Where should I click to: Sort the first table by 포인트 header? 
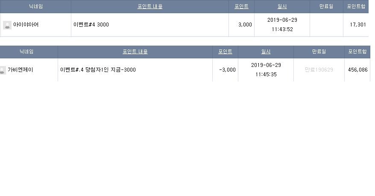pos(241,6)
